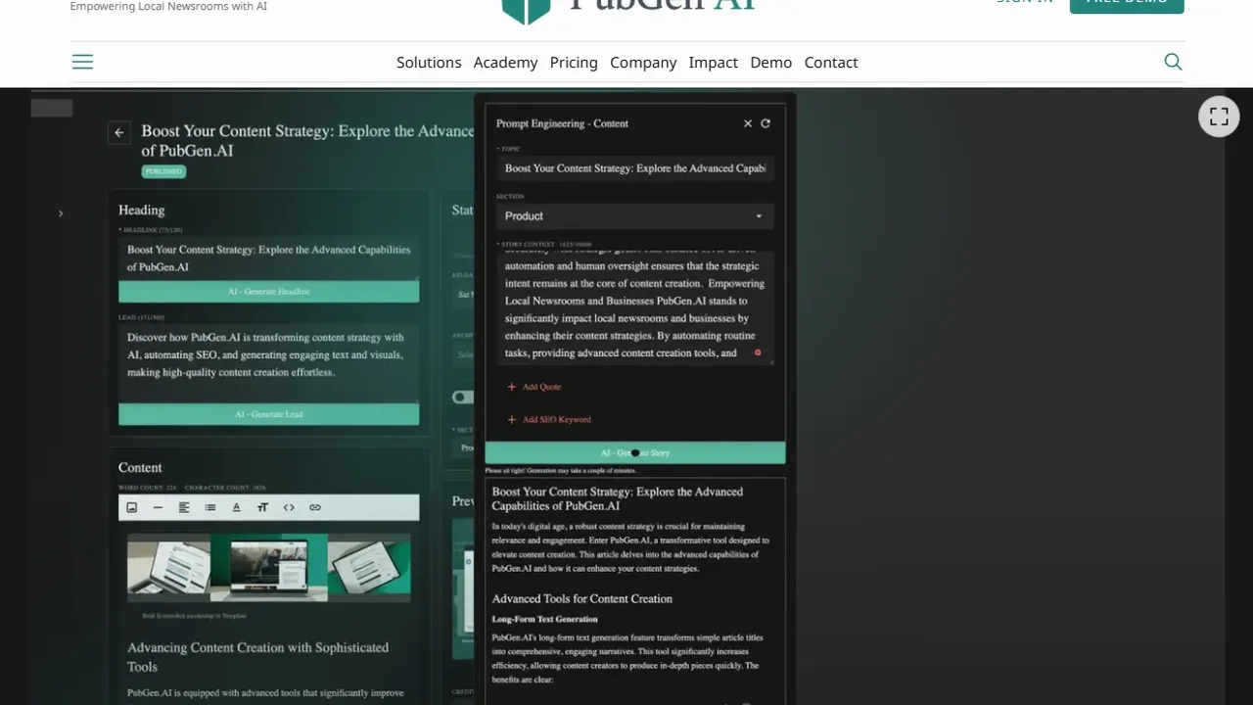Insert a horizontal rule from the editor toolbar
This screenshot has height=705, width=1253.
[x=158, y=507]
